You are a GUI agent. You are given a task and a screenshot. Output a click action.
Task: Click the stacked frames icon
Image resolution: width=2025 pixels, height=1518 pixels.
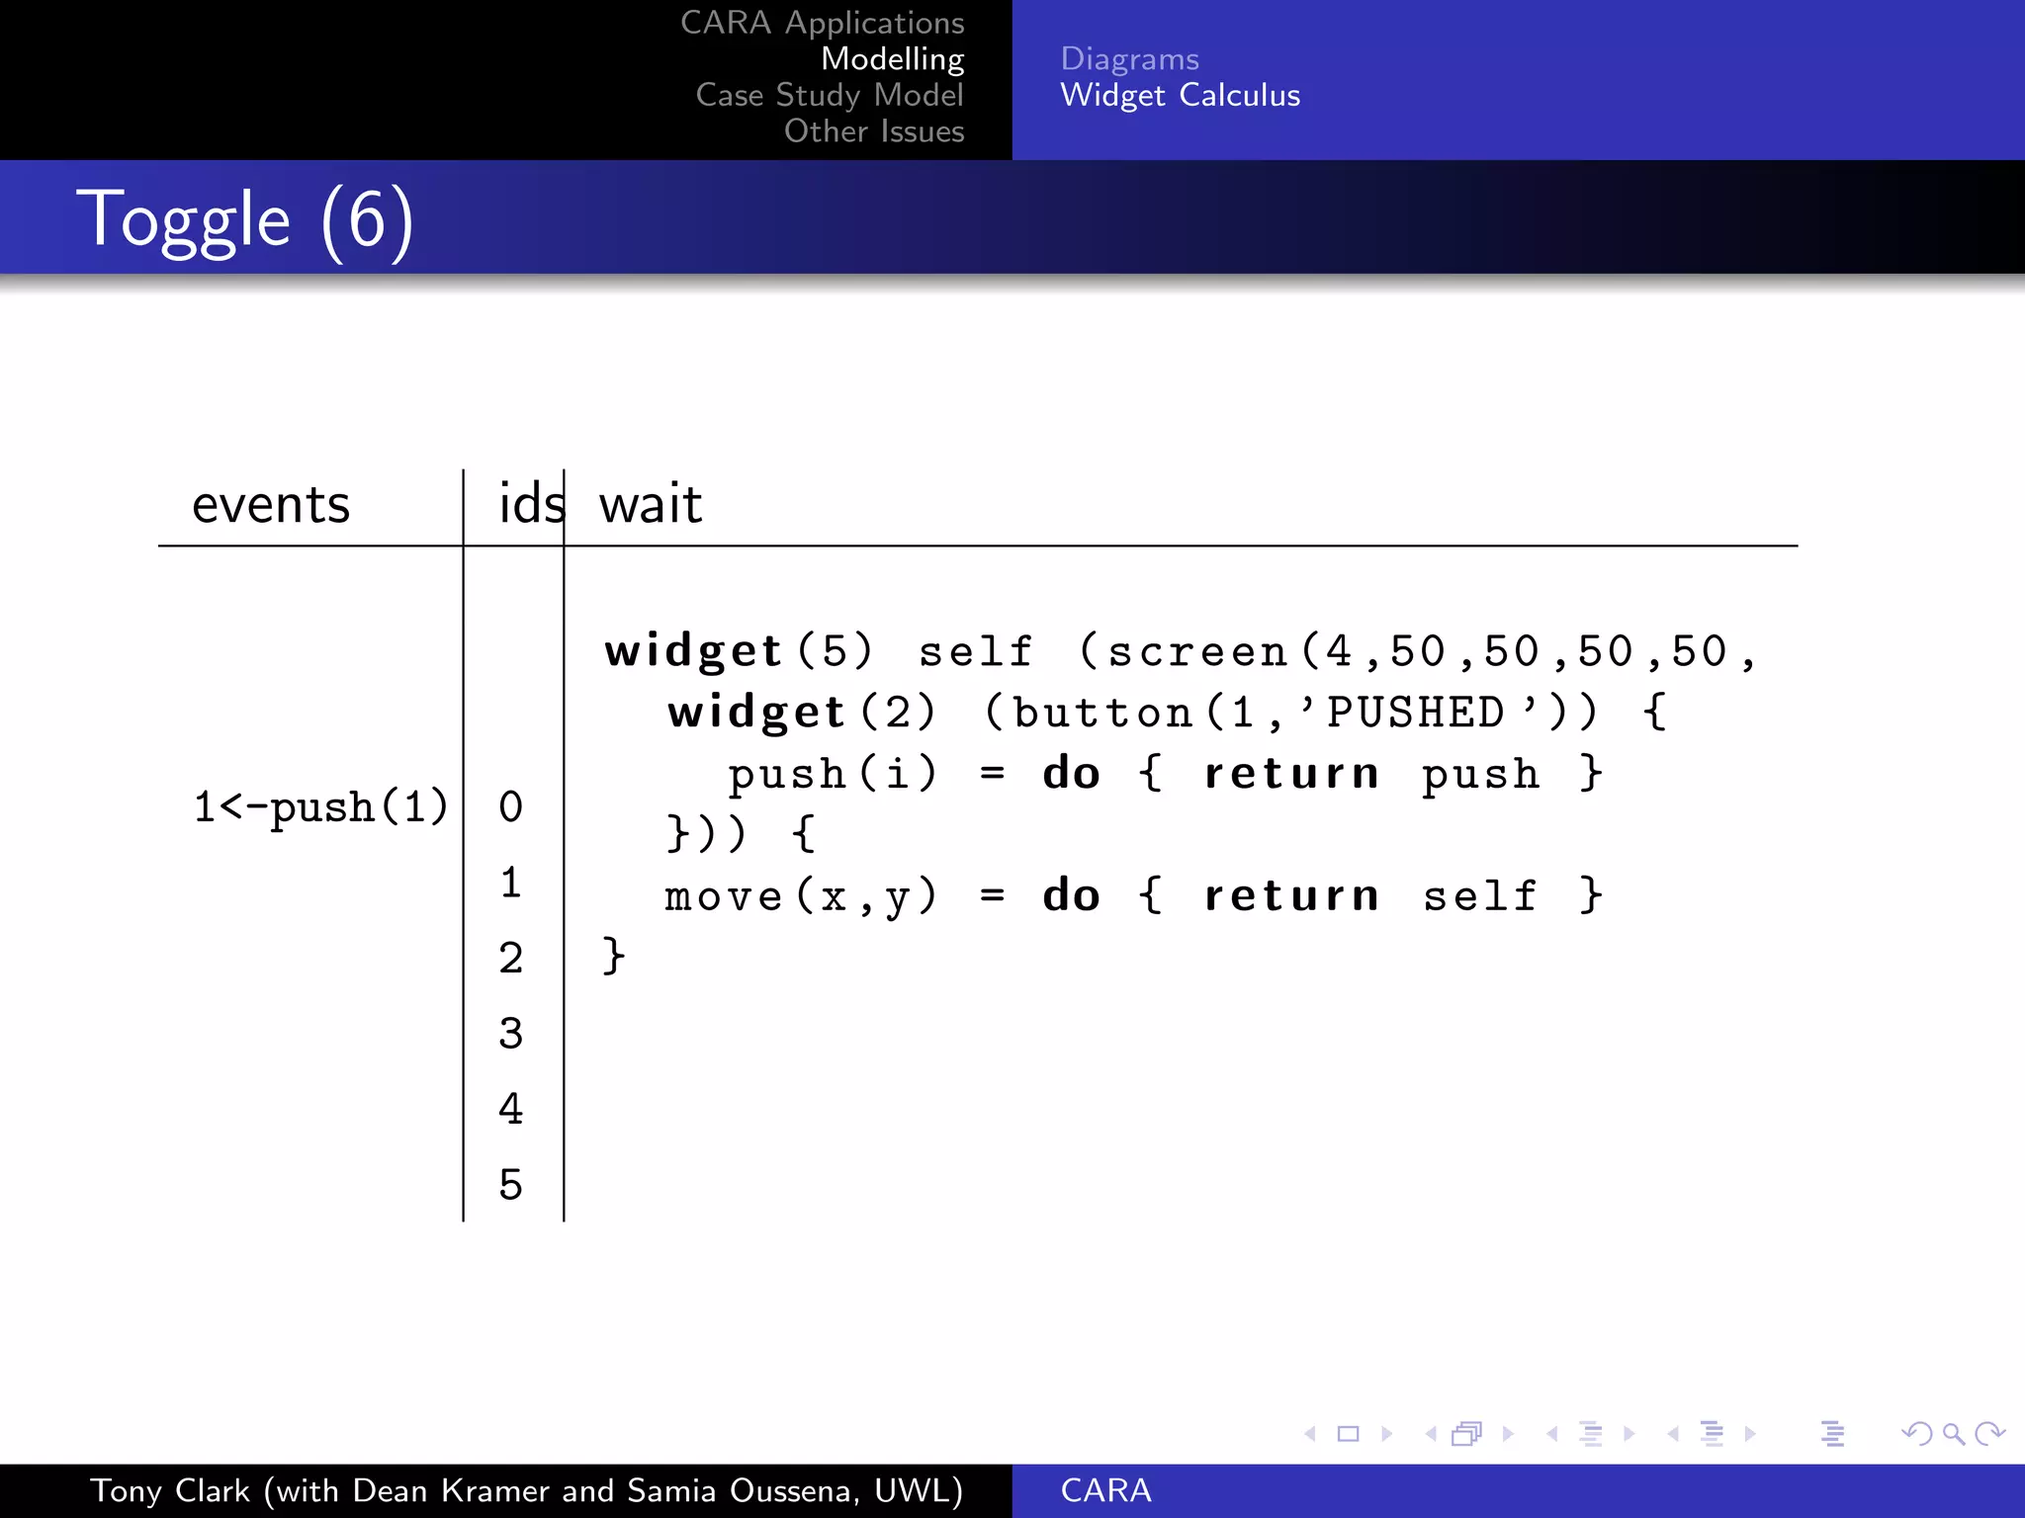1467,1434
